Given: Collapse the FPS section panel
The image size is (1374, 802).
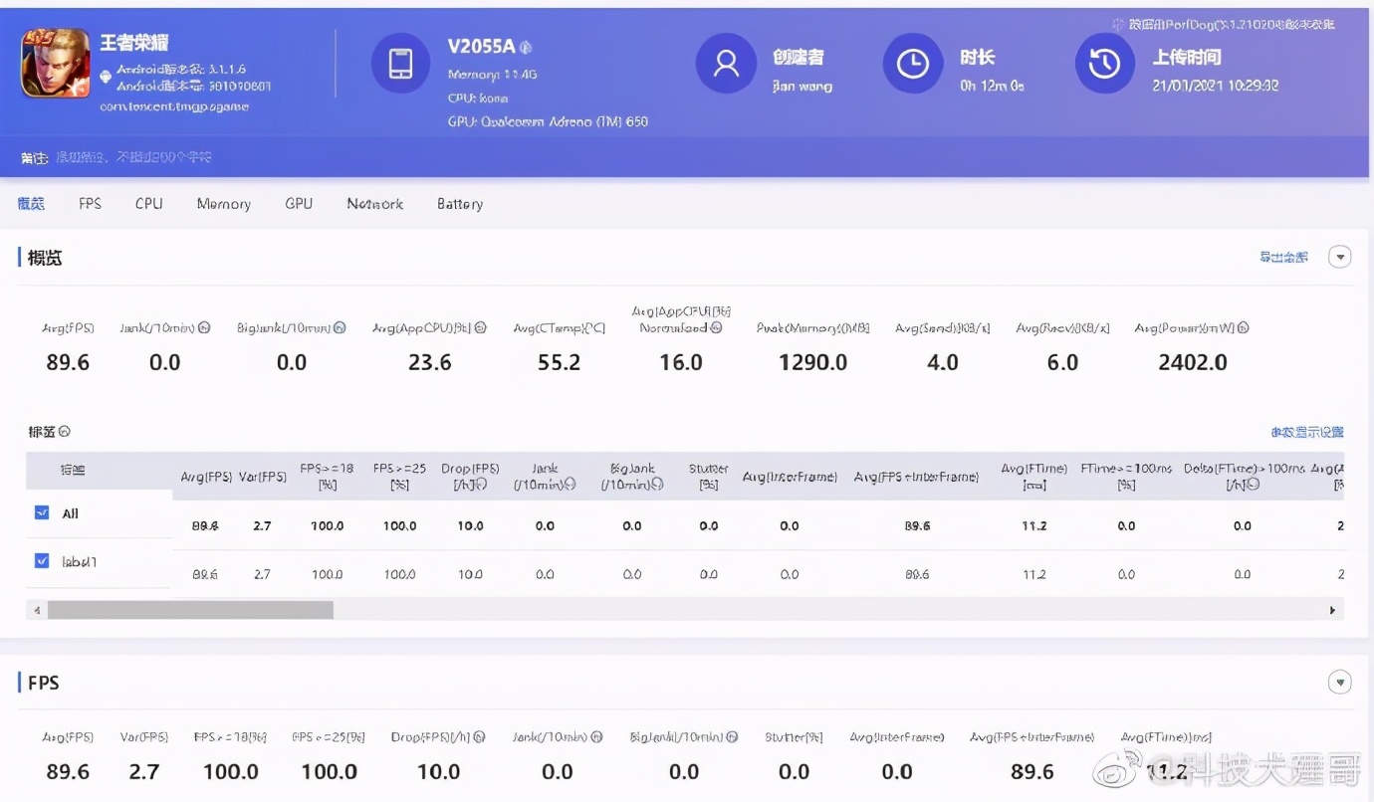Looking at the screenshot, I should 1339,682.
